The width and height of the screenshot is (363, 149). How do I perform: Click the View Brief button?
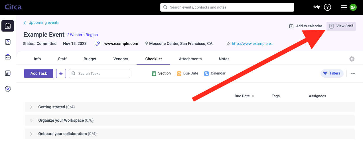(x=341, y=26)
